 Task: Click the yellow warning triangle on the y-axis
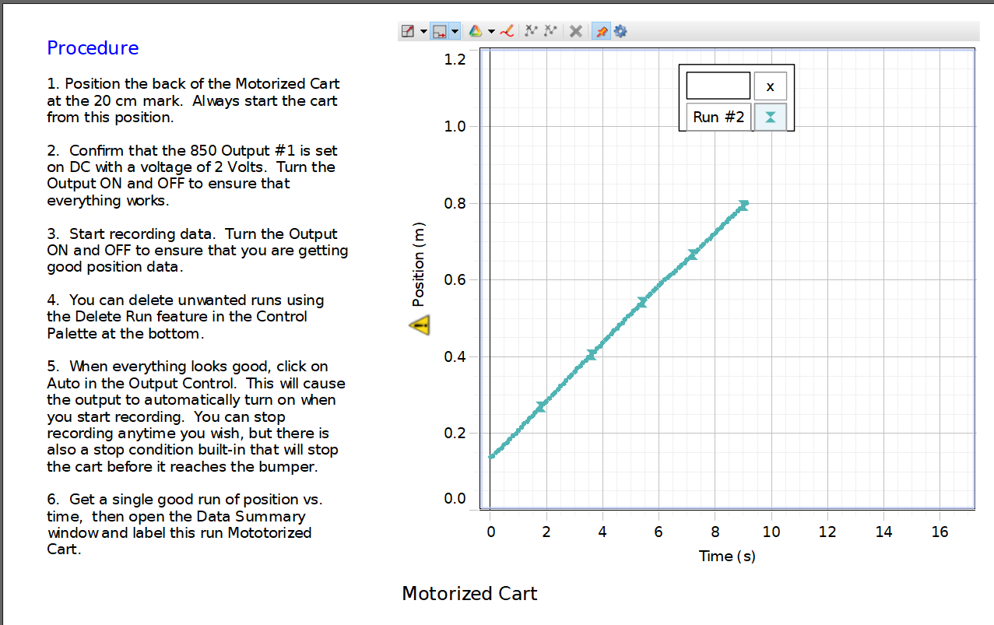click(419, 325)
